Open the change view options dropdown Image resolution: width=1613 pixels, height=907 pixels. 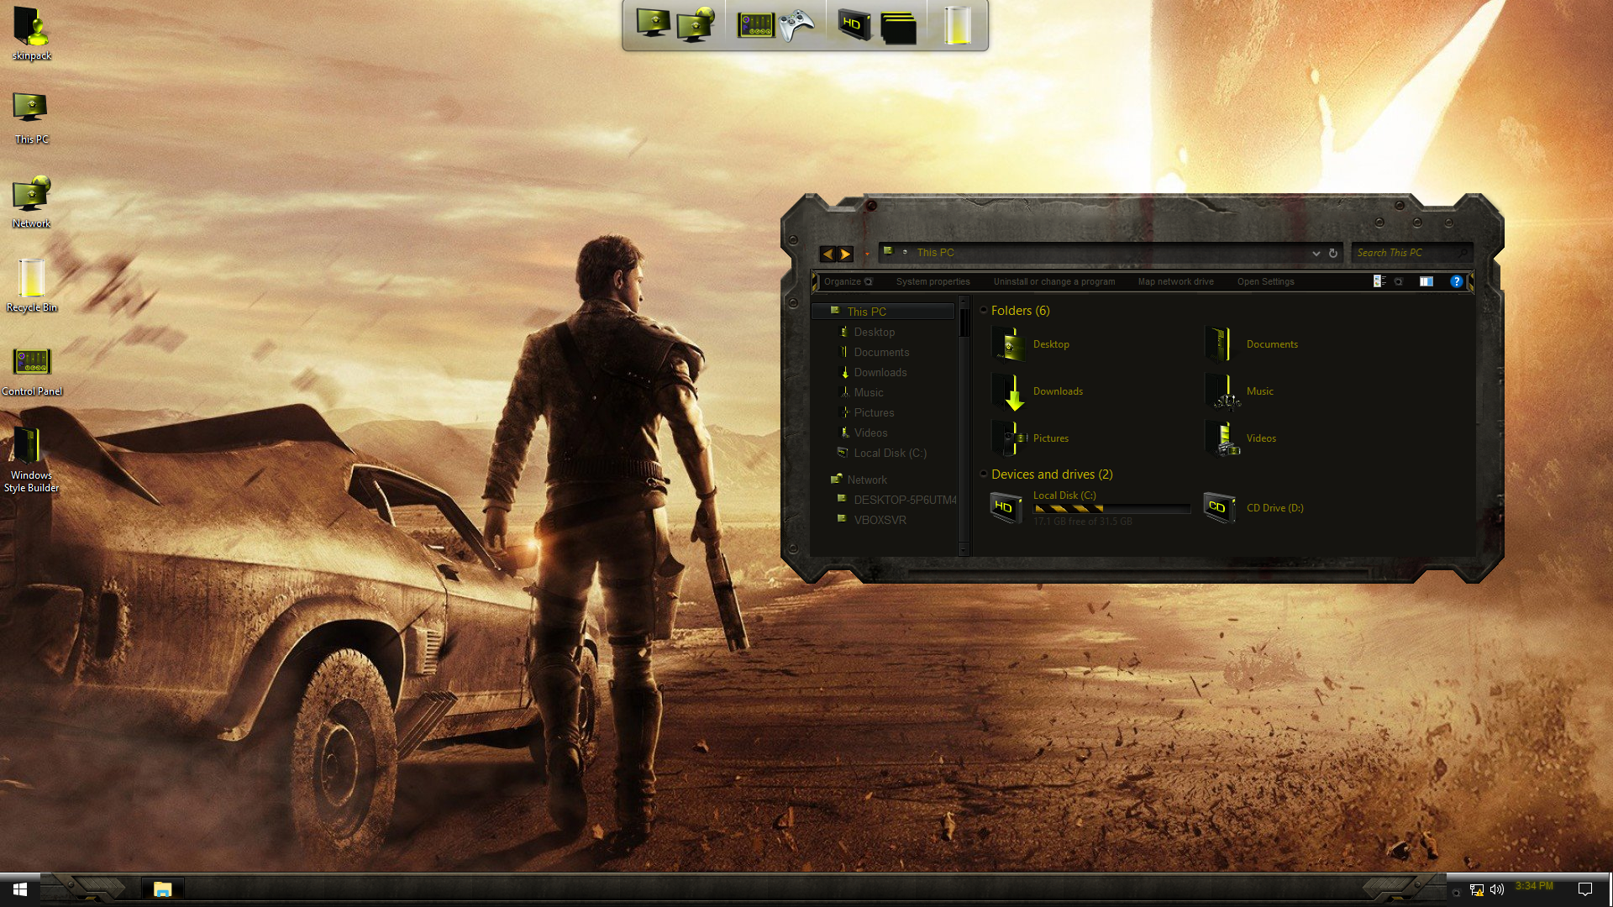coord(1399,281)
